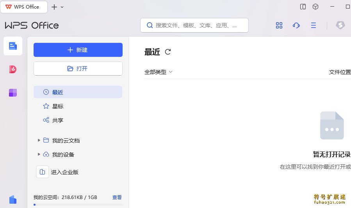Open the pink Docer templates sidebar icon
Viewport: 351px width, 208px height.
click(13, 69)
